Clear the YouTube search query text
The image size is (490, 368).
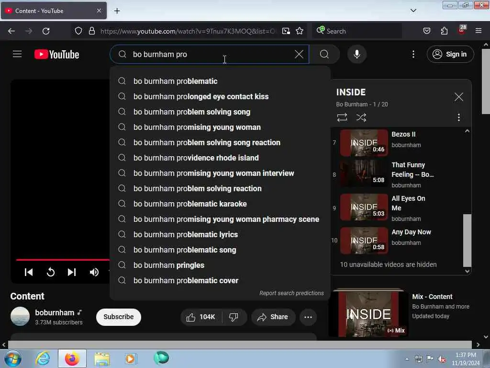(x=299, y=54)
